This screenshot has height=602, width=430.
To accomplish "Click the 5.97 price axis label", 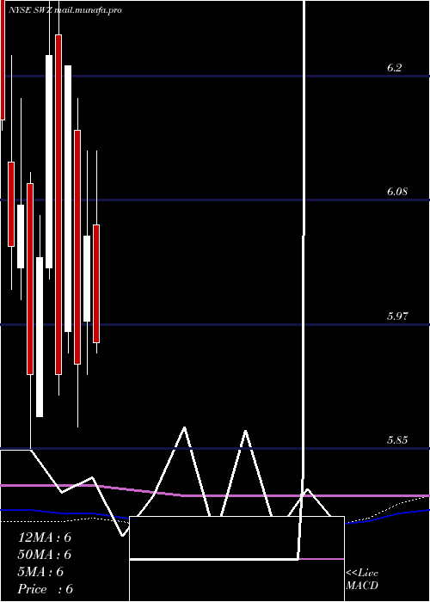I will (x=397, y=316).
